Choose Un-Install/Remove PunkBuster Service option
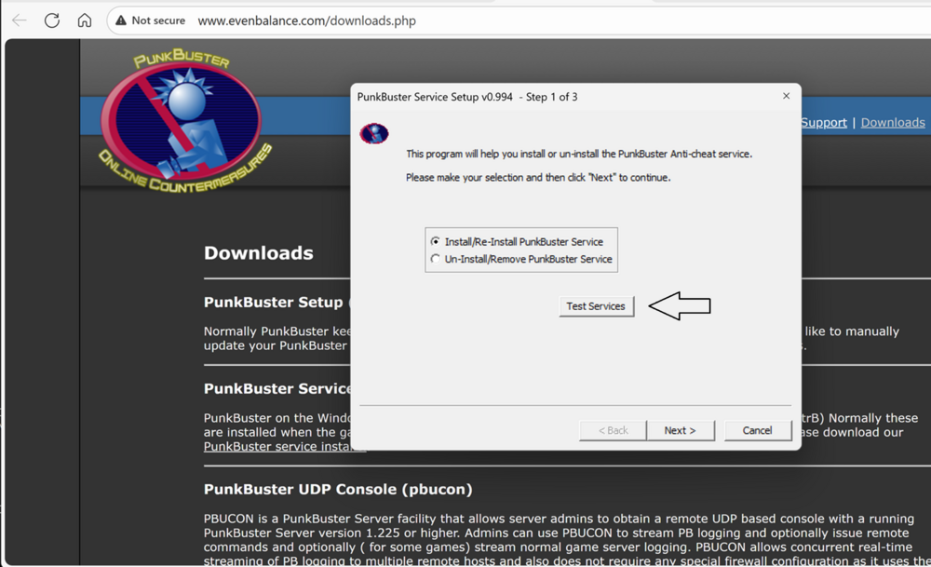Screen dimensions: 931x567 [x=436, y=260]
